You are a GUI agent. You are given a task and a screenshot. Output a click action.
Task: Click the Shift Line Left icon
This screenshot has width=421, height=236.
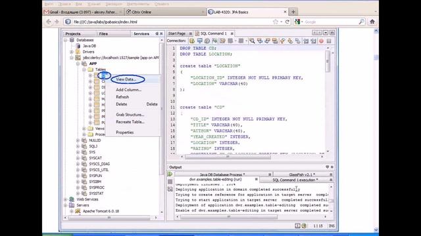(x=306, y=41)
